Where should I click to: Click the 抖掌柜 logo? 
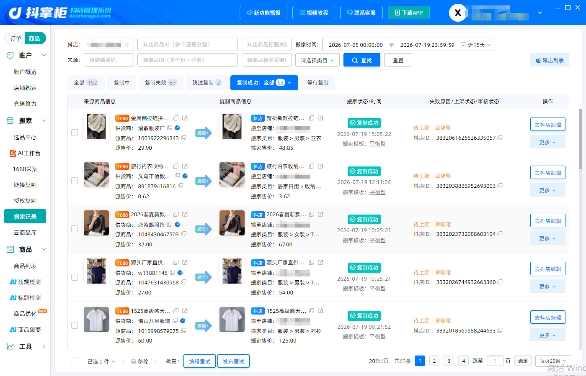coord(60,13)
